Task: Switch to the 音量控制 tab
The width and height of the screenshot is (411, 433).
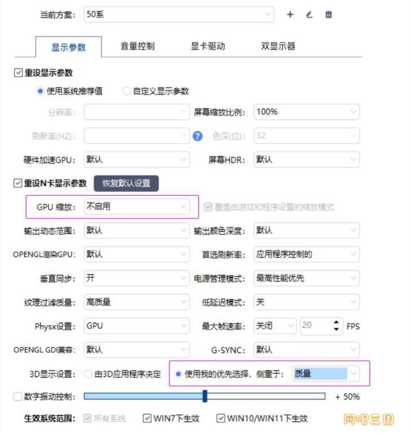Action: coord(137,46)
